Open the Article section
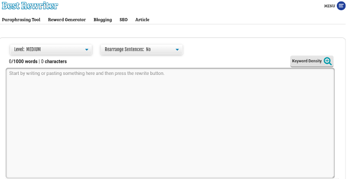The image size is (347, 179). coord(142,19)
